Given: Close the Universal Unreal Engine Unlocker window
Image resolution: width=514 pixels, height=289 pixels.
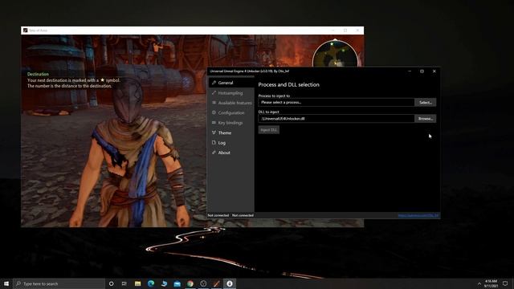Looking at the screenshot, I should point(434,71).
